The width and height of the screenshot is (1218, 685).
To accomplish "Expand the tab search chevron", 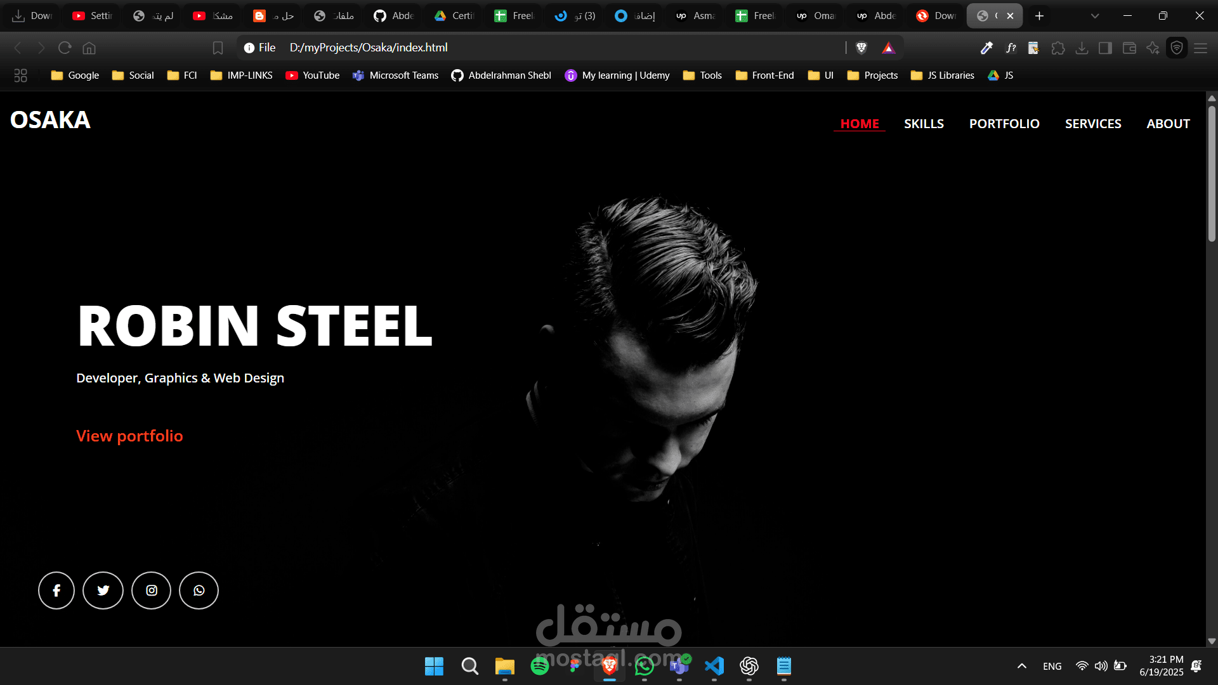I will click(1095, 16).
